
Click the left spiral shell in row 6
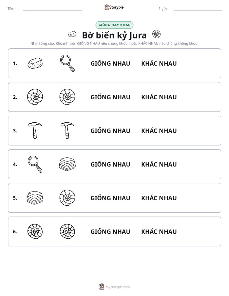(35, 231)
